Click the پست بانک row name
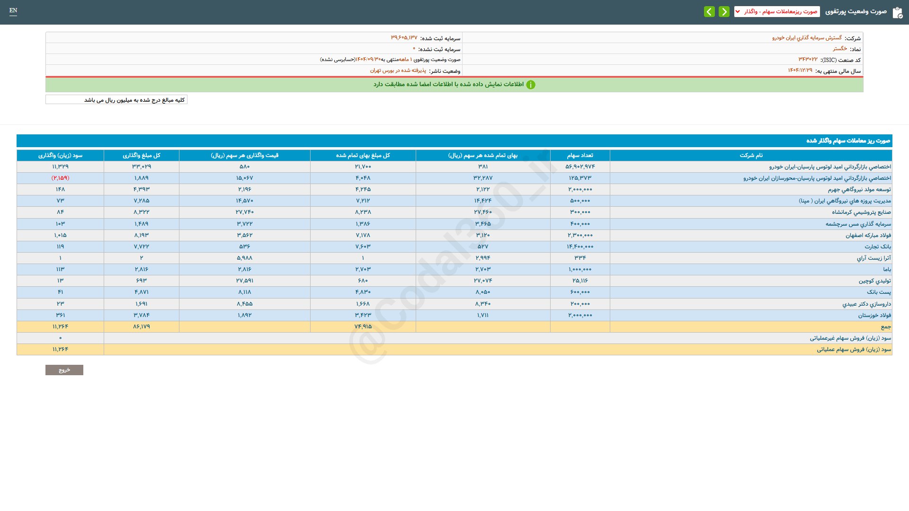 click(x=879, y=292)
